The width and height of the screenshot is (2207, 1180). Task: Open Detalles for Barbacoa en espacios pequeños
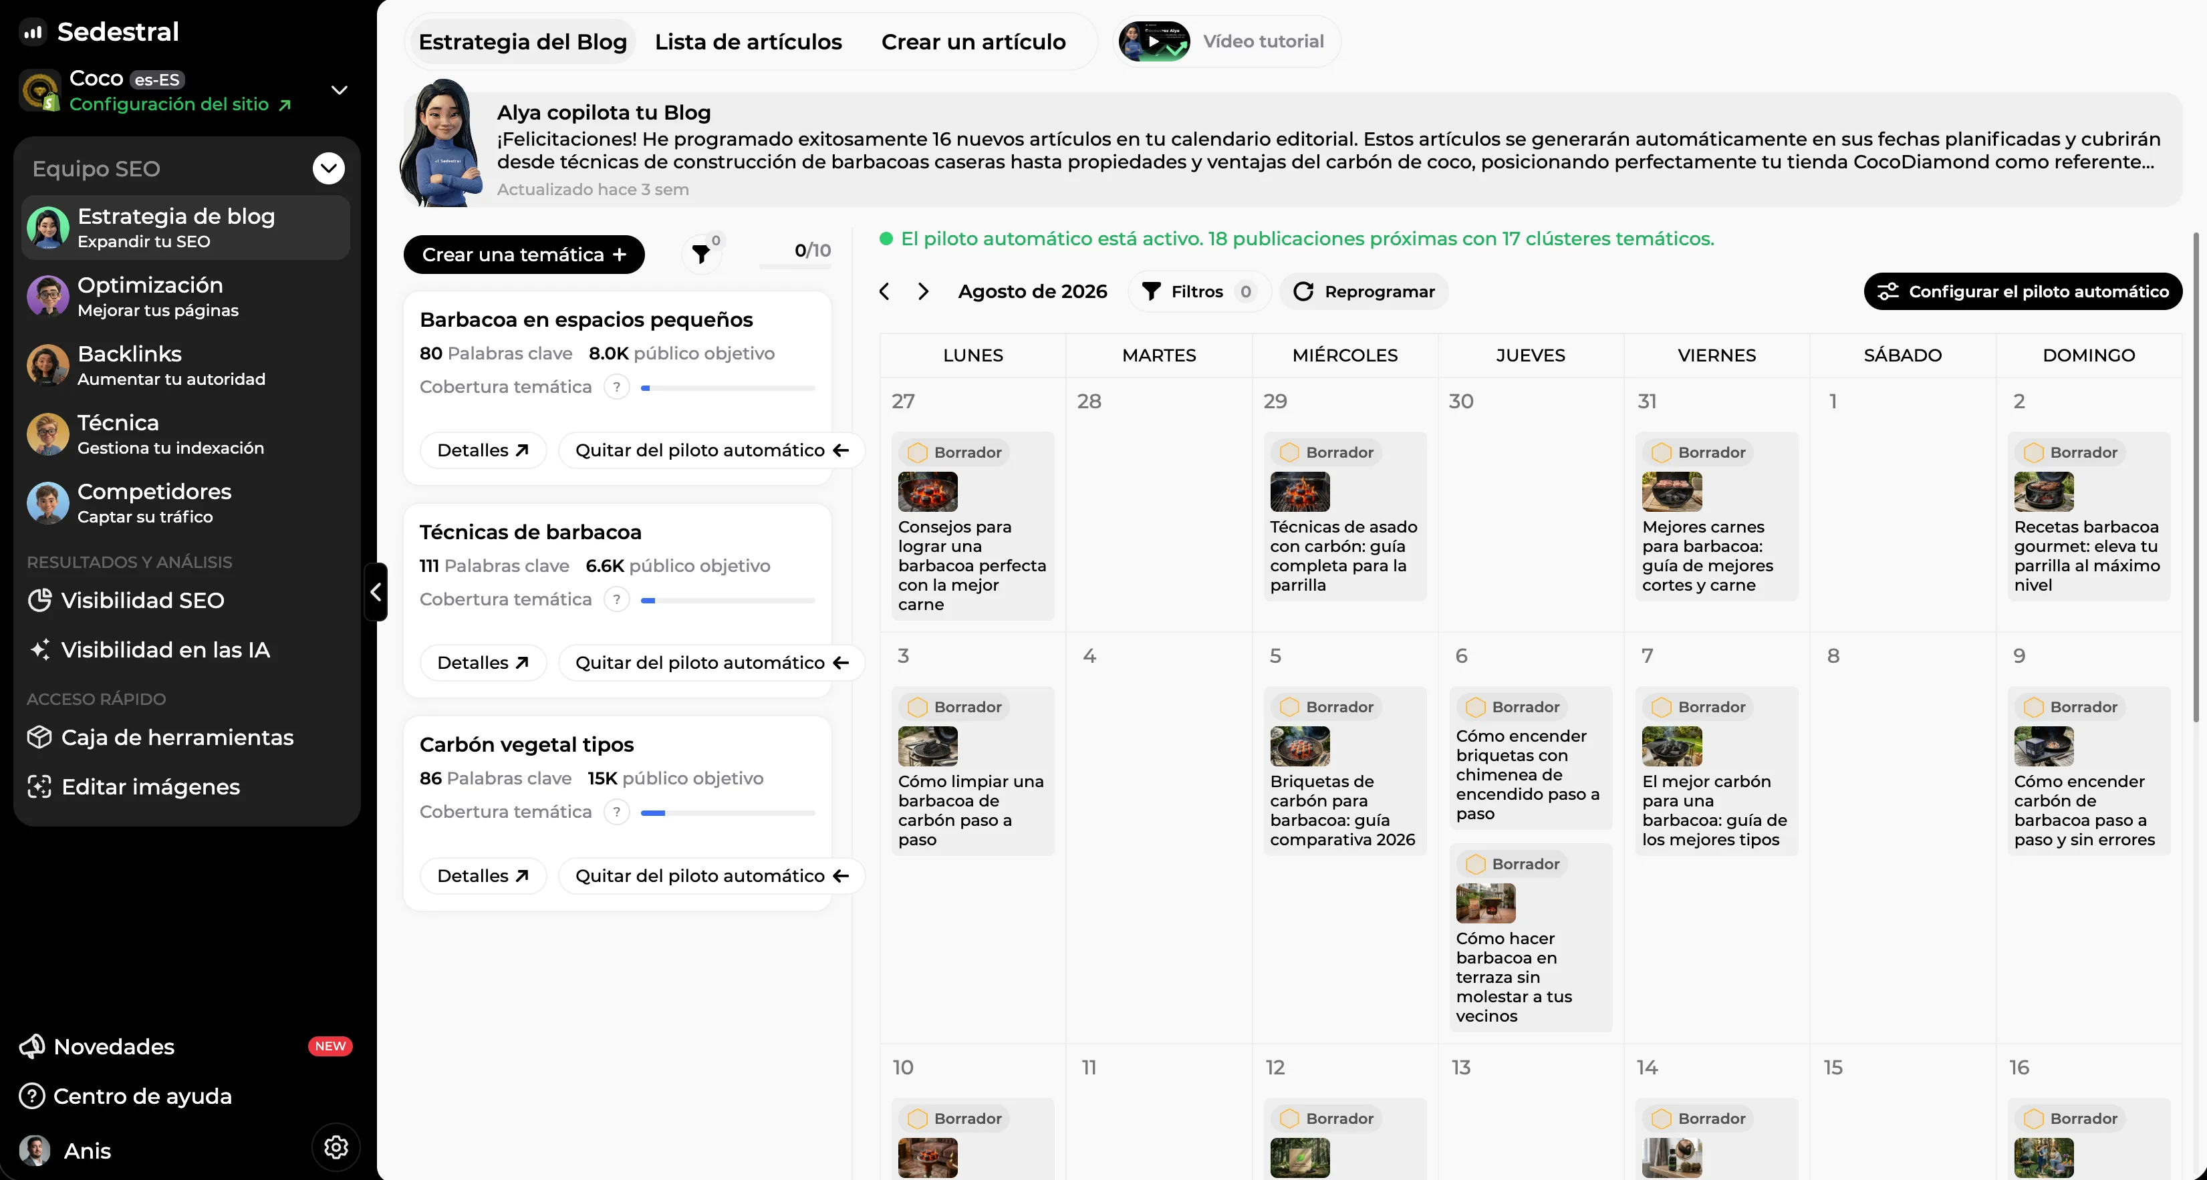(x=483, y=450)
